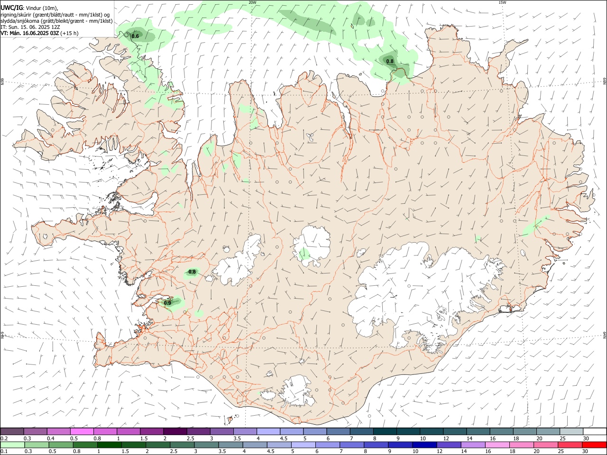Viewport: 607px width, 455px height.
Task: Pick the green 2 swatch in rain scale
Action: click(x=158, y=445)
